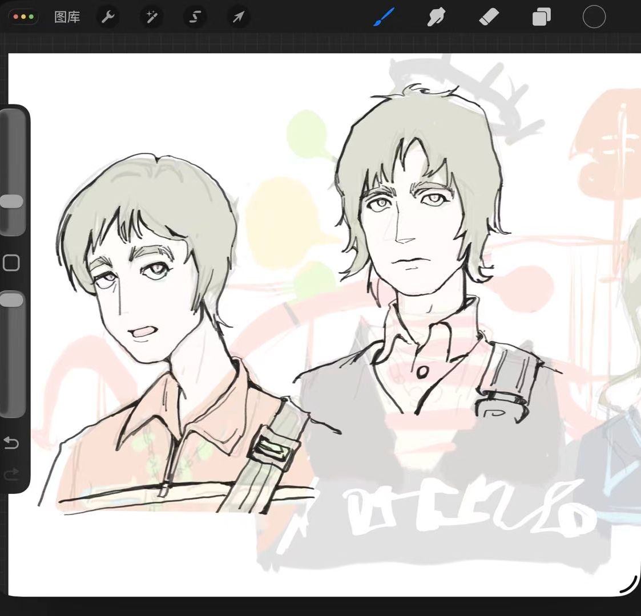This screenshot has width=641, height=616.
Task: Open the Layers panel
Action: [x=541, y=17]
